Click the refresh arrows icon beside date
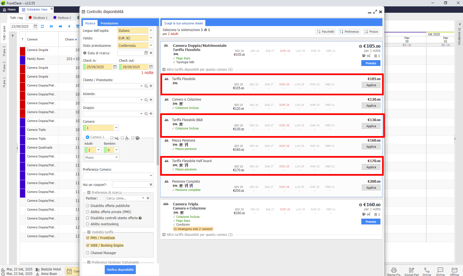 tap(42, 26)
